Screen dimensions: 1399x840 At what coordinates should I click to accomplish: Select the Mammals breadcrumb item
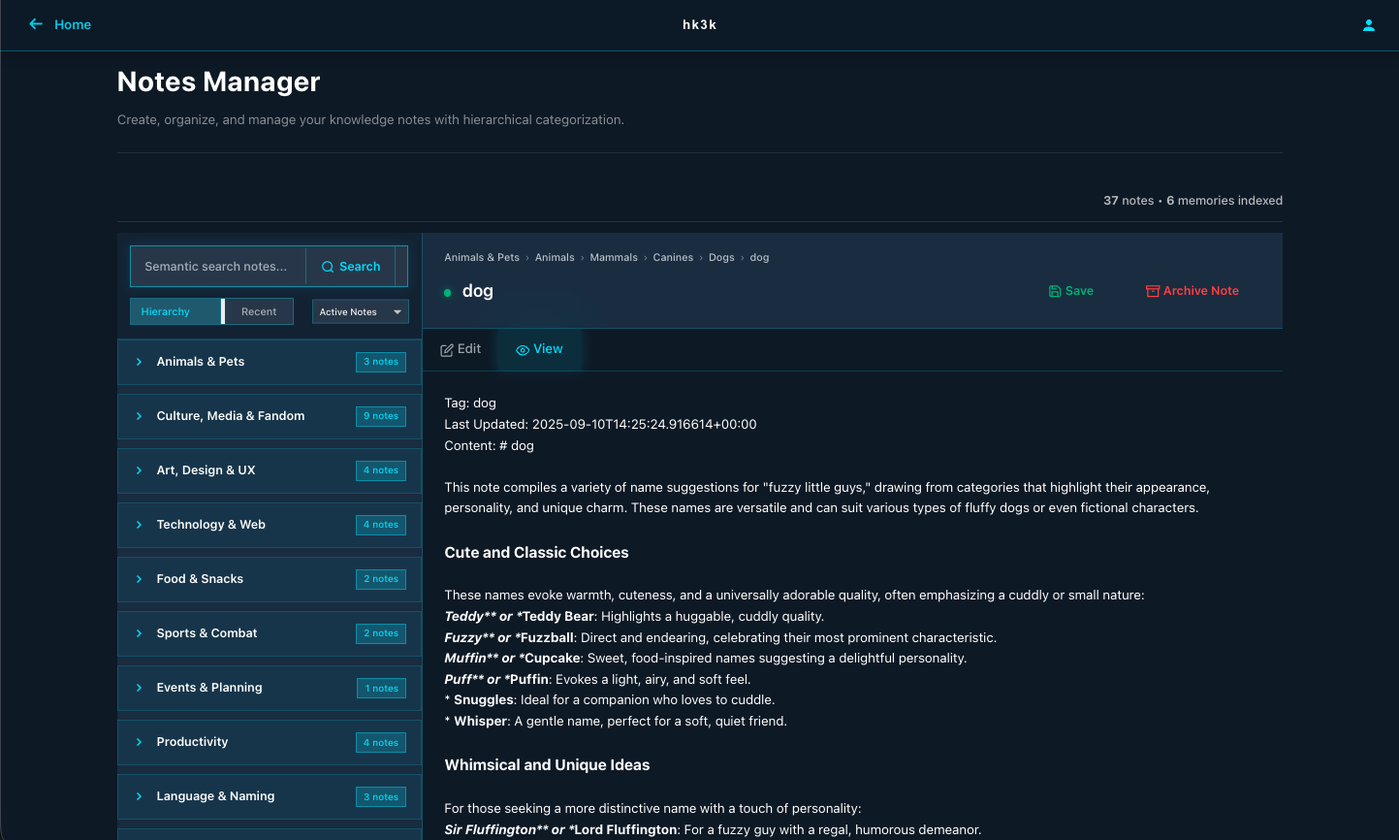pyautogui.click(x=614, y=258)
